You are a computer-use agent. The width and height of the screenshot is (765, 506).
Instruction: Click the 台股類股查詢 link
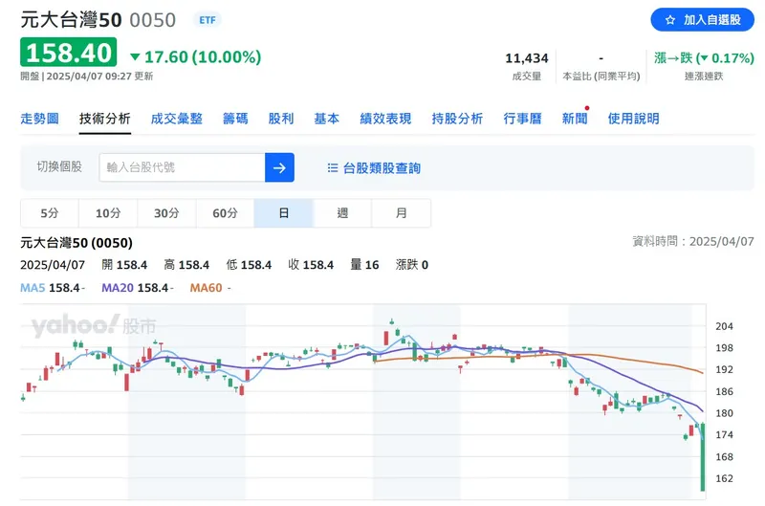[382, 167]
